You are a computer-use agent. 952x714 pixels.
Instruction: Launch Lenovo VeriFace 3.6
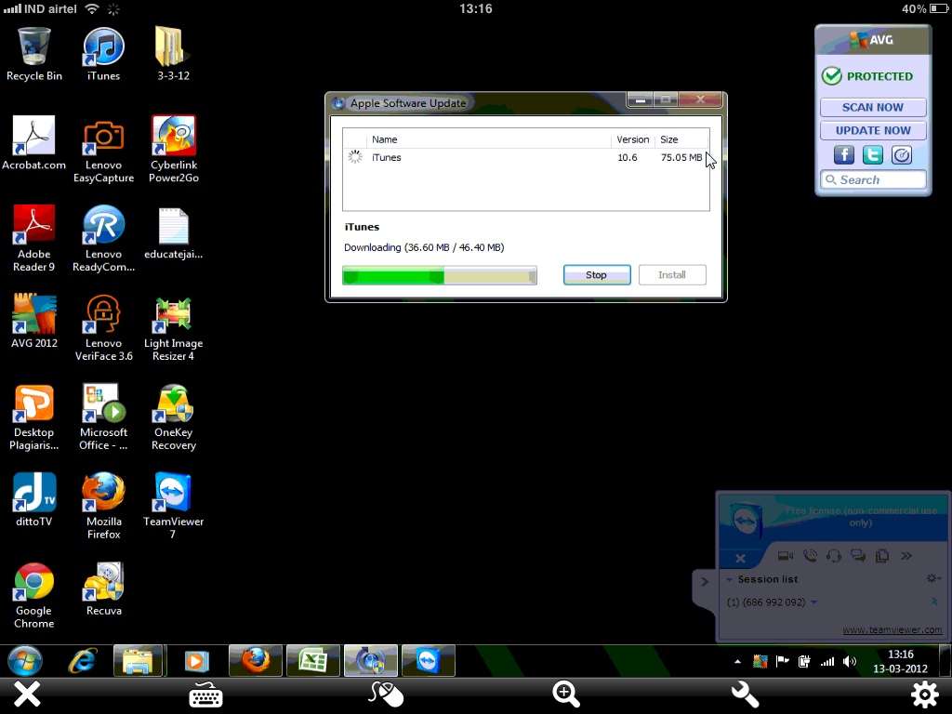[103, 328]
